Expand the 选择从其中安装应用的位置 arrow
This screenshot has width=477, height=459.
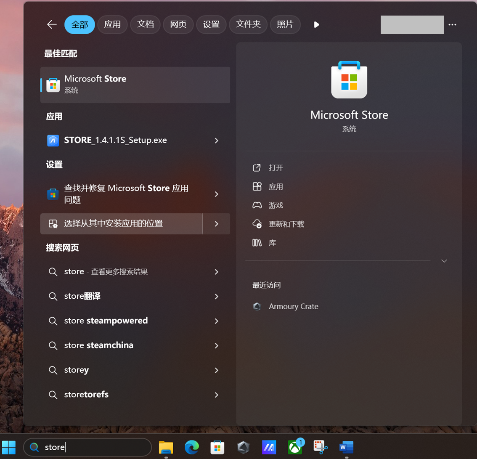click(x=216, y=224)
